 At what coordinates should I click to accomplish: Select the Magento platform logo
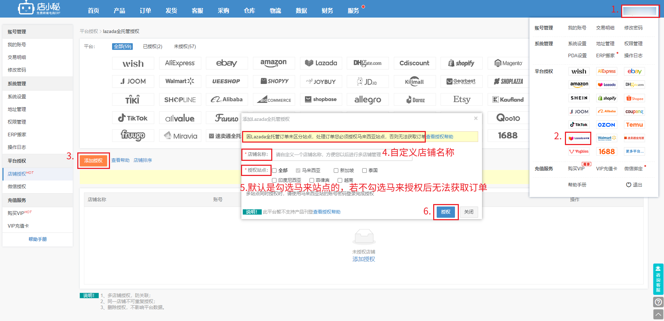coord(509,63)
